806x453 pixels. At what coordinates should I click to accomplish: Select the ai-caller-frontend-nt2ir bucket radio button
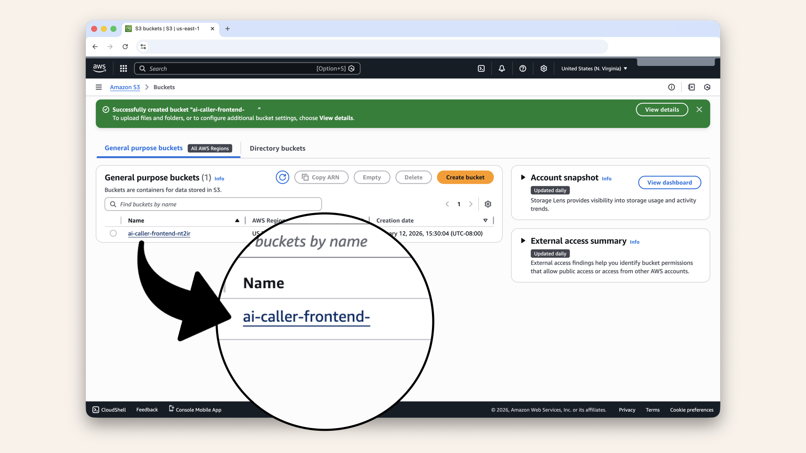[113, 233]
